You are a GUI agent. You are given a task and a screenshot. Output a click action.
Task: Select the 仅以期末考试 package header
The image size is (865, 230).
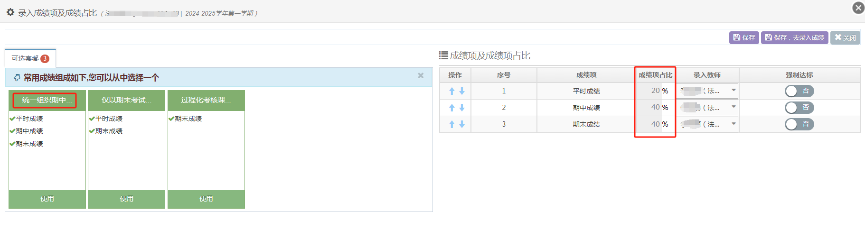pos(126,100)
